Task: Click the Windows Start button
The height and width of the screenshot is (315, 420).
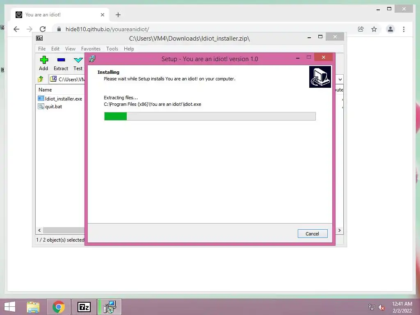Action: click(x=10, y=307)
